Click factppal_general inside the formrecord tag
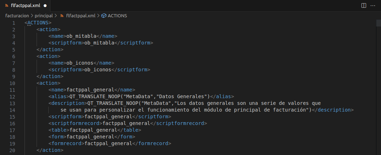The image size is (381, 155). click(x=108, y=143)
